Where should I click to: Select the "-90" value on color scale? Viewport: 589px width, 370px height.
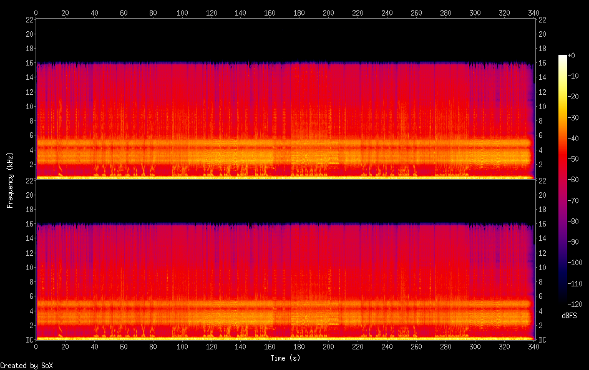573,242
